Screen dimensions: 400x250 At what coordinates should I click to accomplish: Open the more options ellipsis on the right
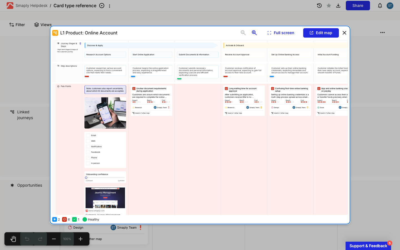[382, 32]
